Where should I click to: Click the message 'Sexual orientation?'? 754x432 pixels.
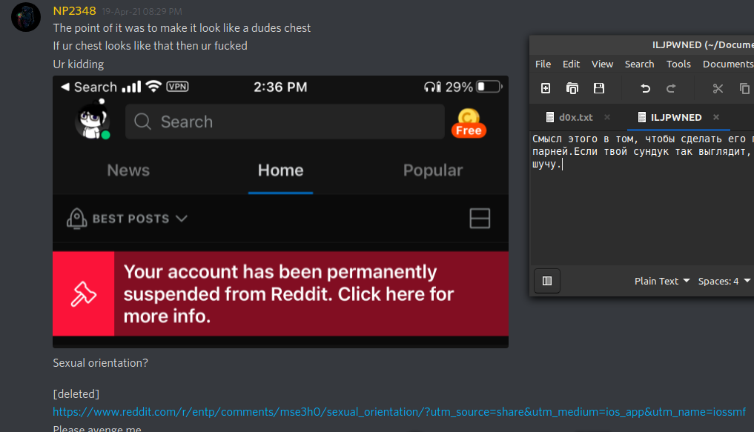101,363
